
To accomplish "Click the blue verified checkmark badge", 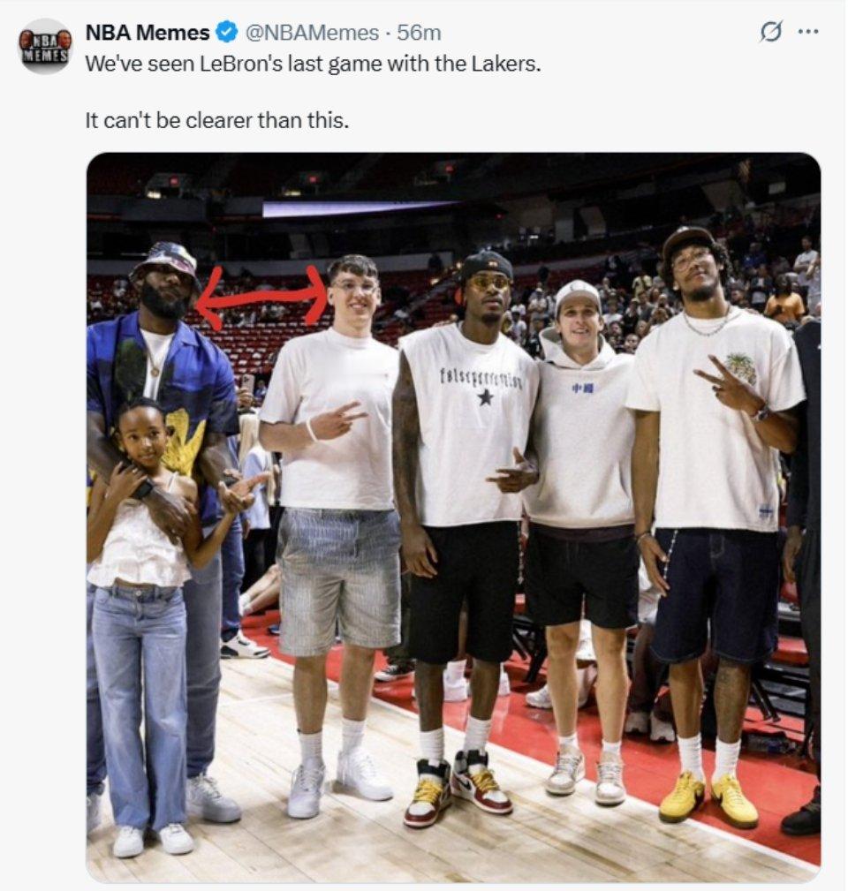I will 227,33.
